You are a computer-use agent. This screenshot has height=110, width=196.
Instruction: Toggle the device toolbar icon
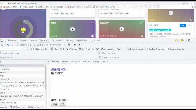pyautogui.click(x=2, y=40)
